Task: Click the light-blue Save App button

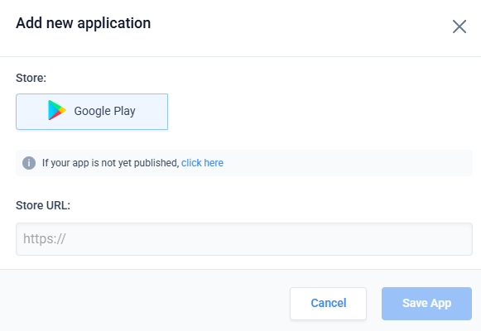Action: click(x=426, y=304)
